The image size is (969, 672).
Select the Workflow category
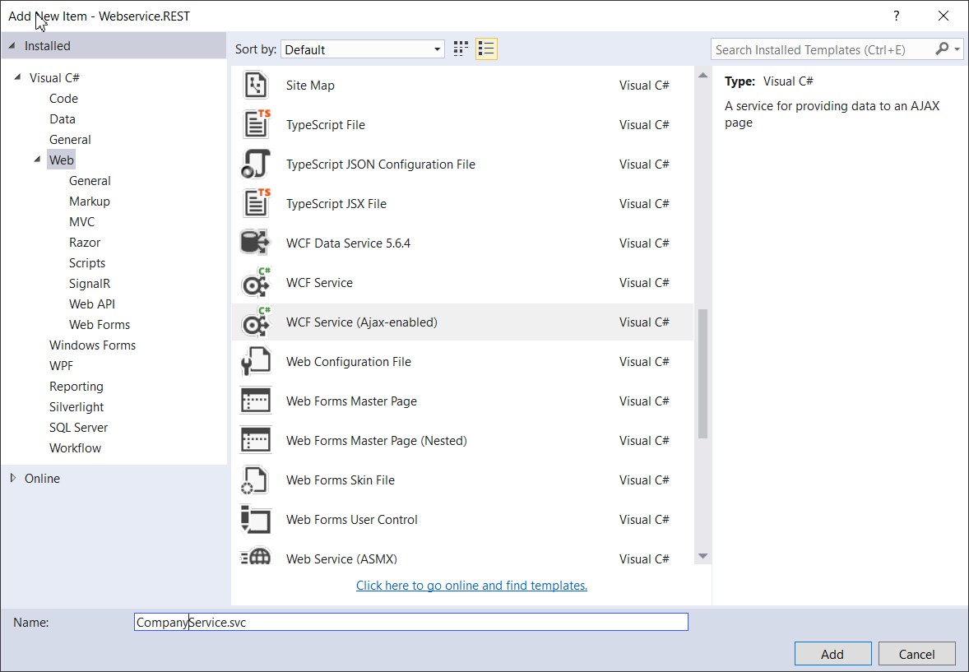click(x=75, y=447)
